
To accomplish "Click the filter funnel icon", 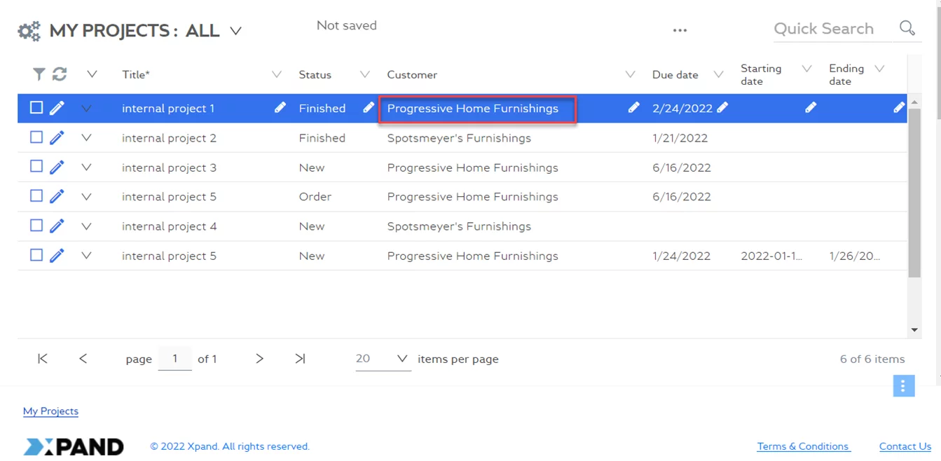I will click(39, 74).
